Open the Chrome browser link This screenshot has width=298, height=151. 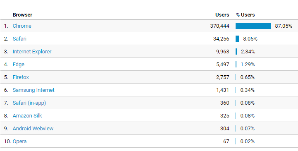(22, 26)
